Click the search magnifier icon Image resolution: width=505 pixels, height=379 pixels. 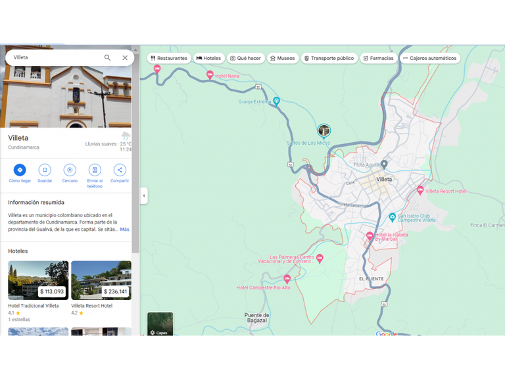(x=107, y=58)
